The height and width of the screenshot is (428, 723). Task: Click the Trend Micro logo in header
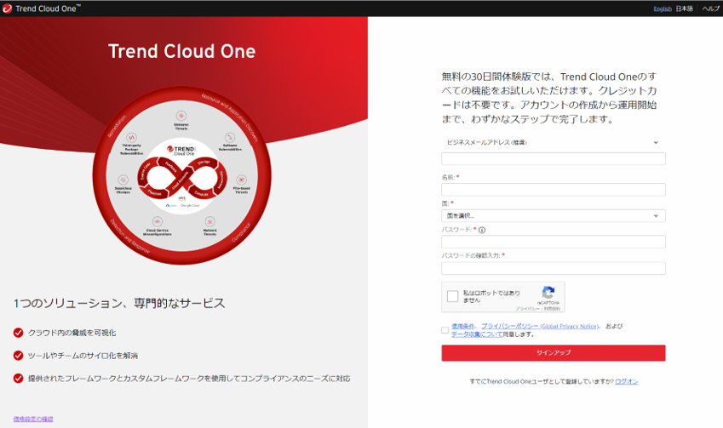(x=9, y=8)
